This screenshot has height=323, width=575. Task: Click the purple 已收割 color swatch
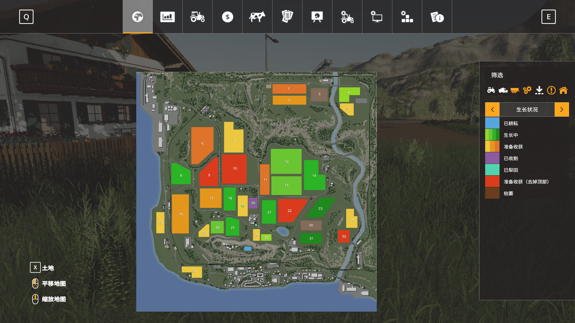click(492, 158)
